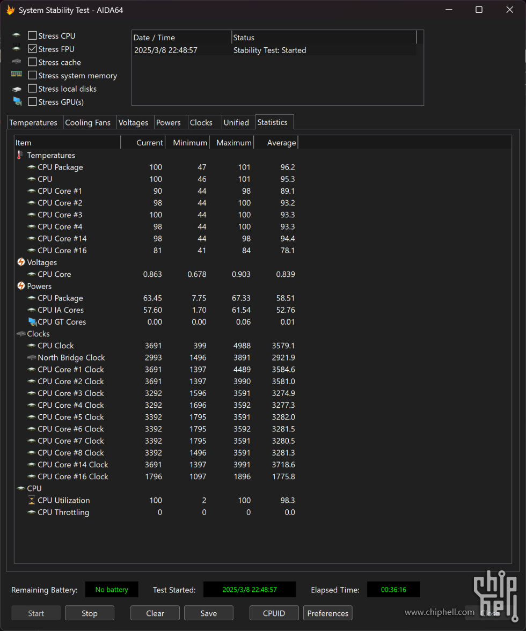Click the icon beside CPU Core #1 temperature
The image size is (526, 631).
coord(31,191)
